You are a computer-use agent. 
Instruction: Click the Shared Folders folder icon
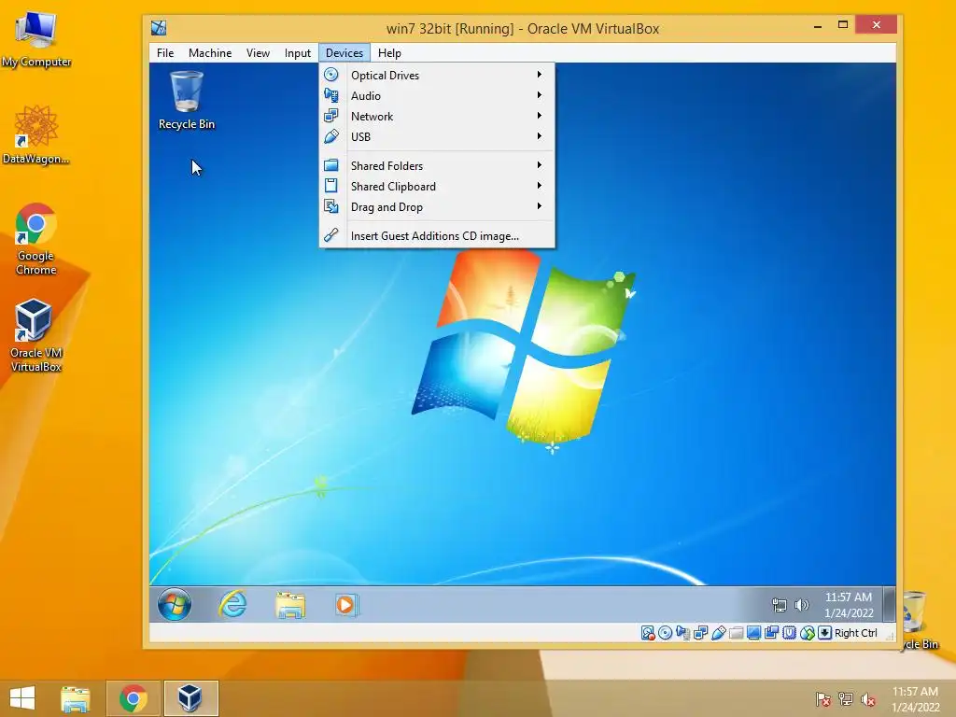click(331, 165)
